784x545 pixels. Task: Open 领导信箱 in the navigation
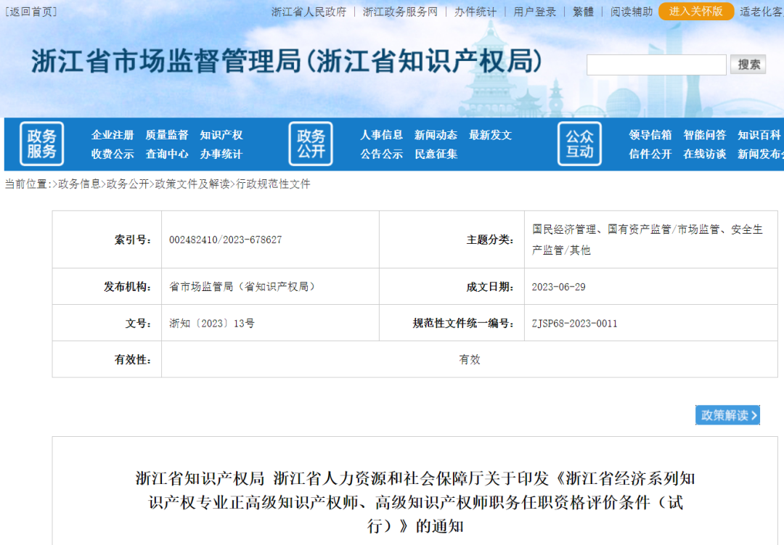(x=650, y=135)
